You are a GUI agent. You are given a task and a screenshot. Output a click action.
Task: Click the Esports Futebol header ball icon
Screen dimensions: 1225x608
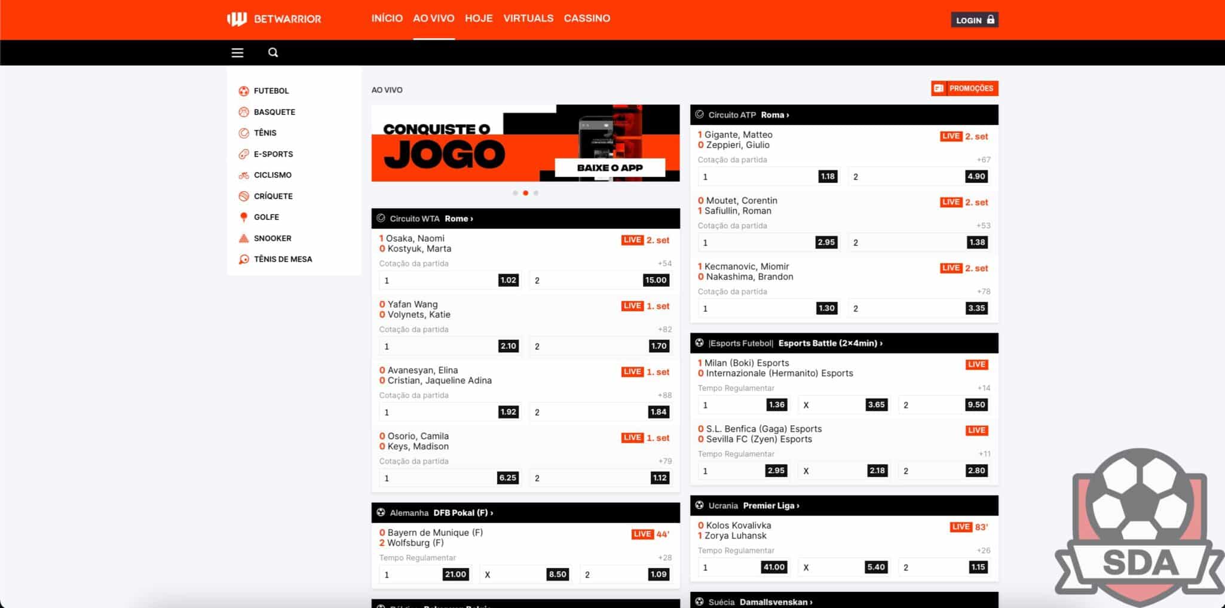(x=700, y=343)
